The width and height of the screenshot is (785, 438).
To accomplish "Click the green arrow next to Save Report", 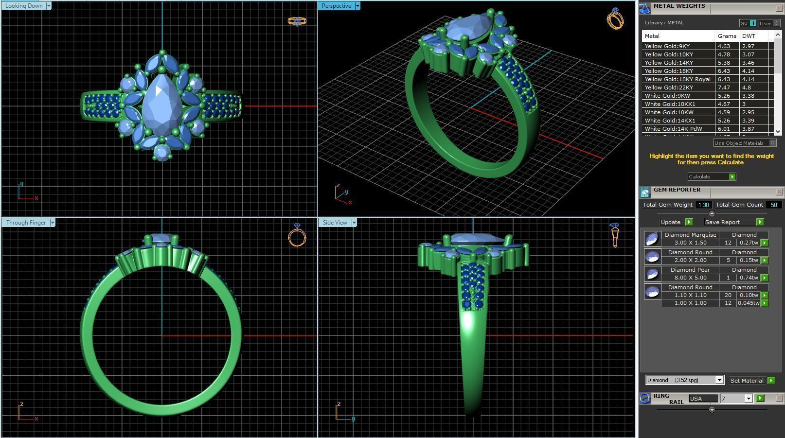I will (x=760, y=222).
